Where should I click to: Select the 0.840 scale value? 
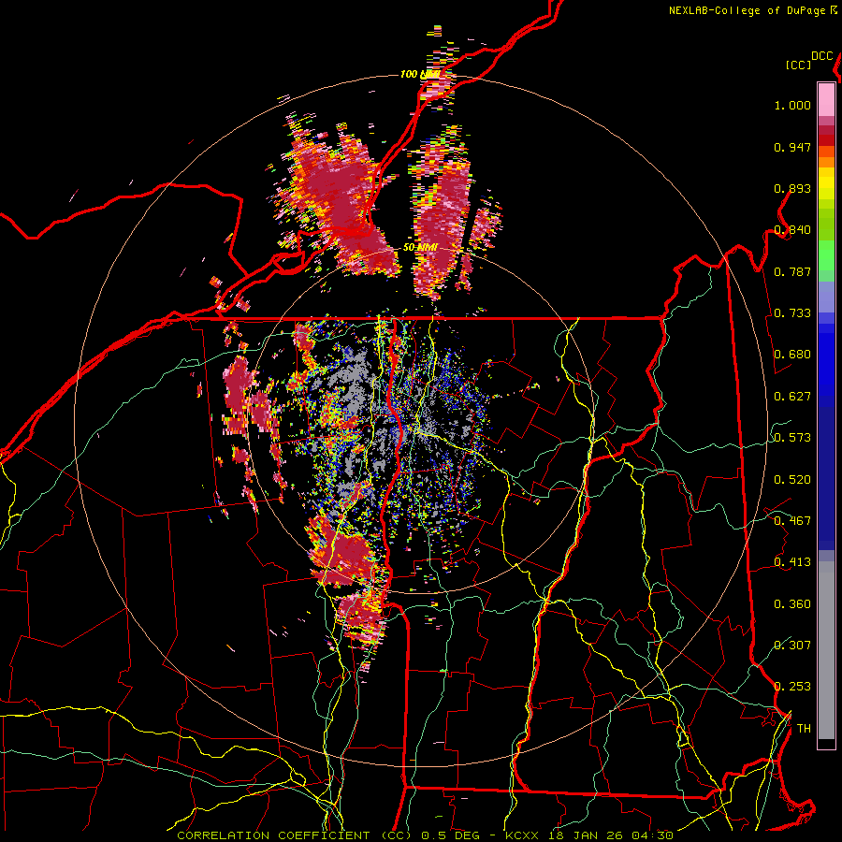tap(792, 230)
